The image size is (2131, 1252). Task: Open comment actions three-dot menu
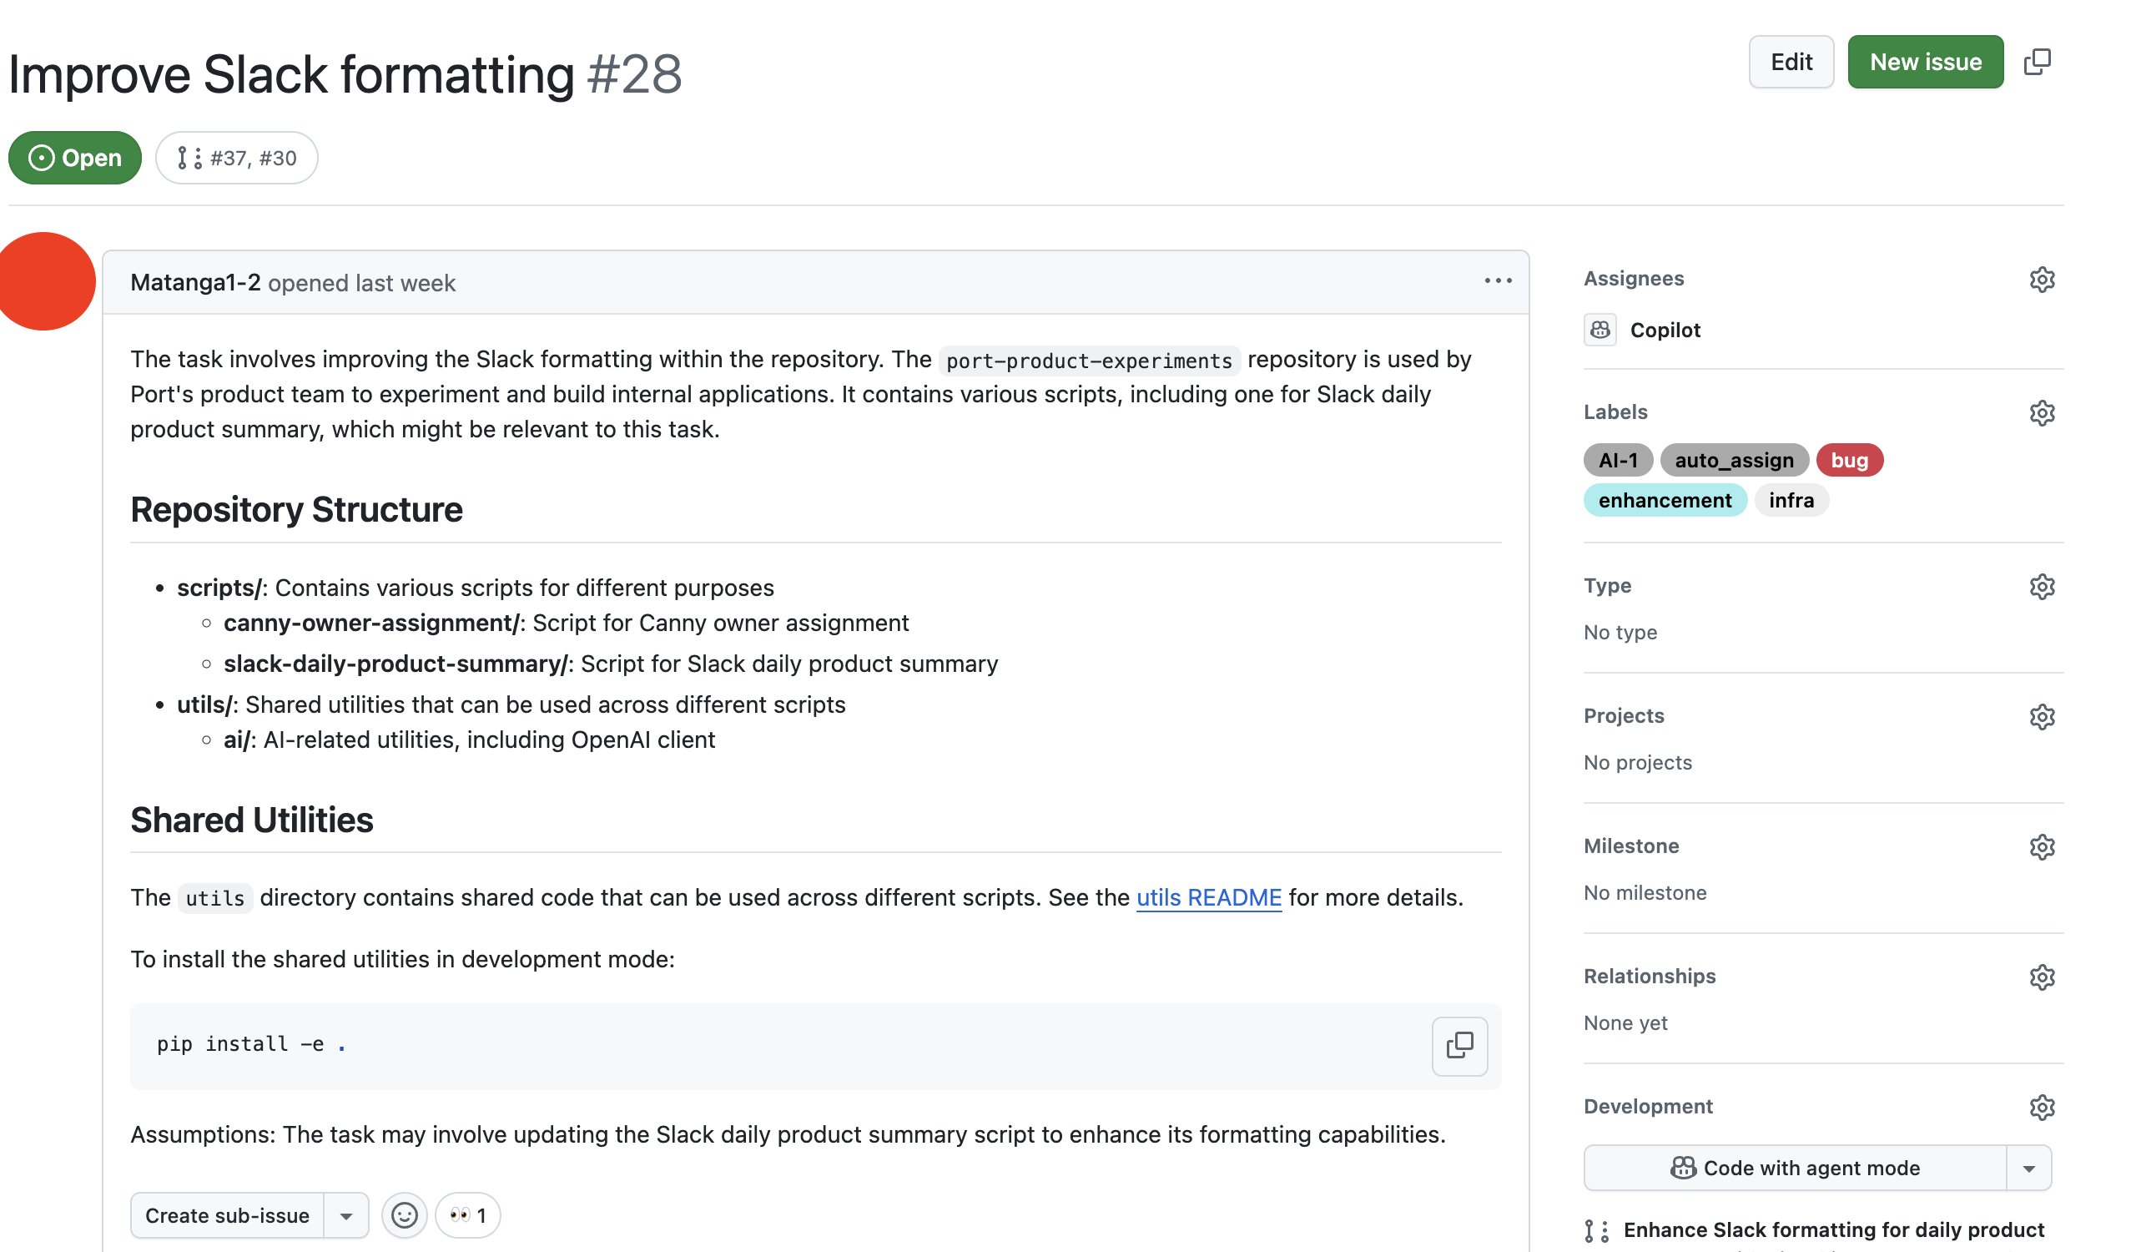[1498, 280]
